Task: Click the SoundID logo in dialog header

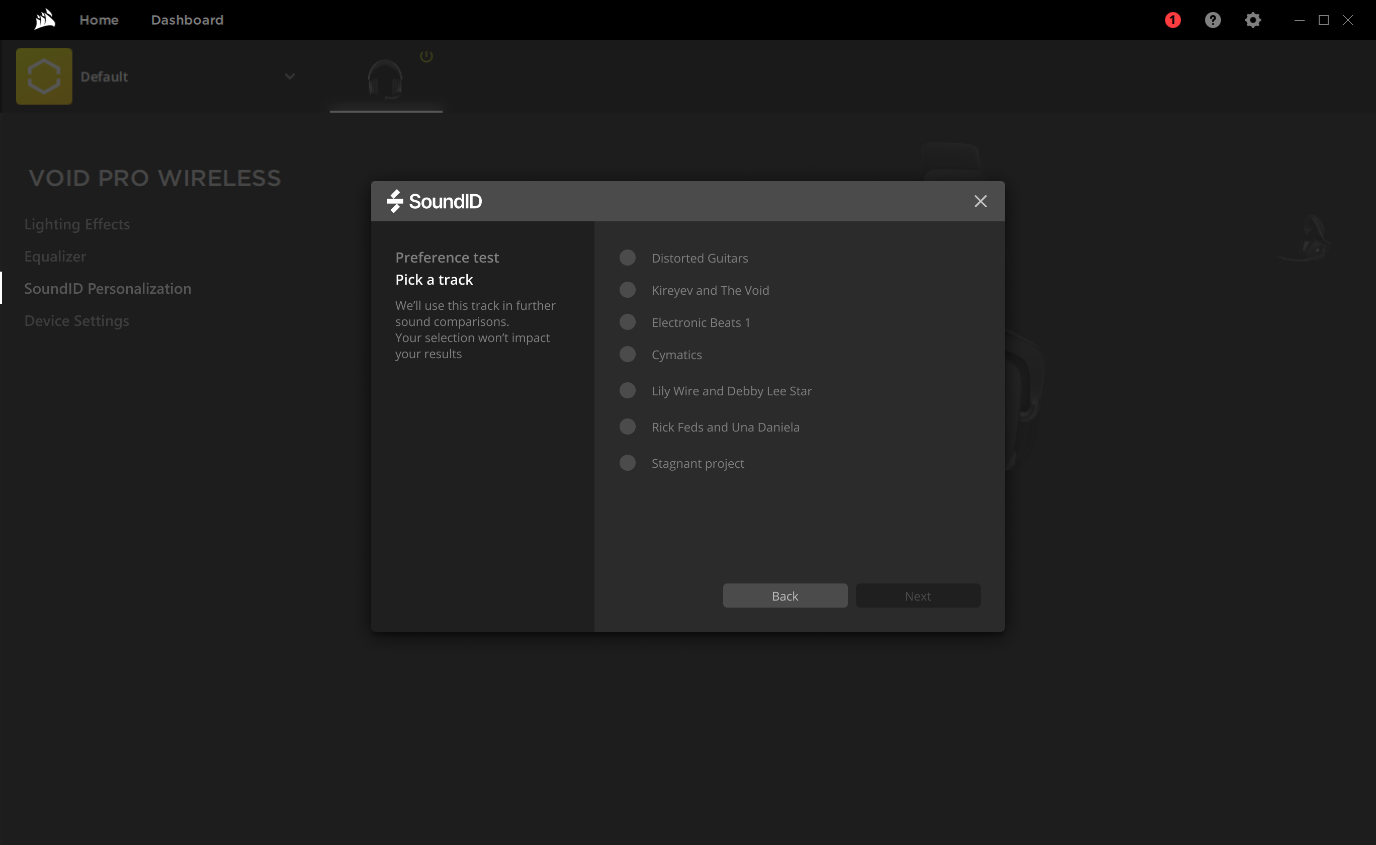Action: (435, 201)
